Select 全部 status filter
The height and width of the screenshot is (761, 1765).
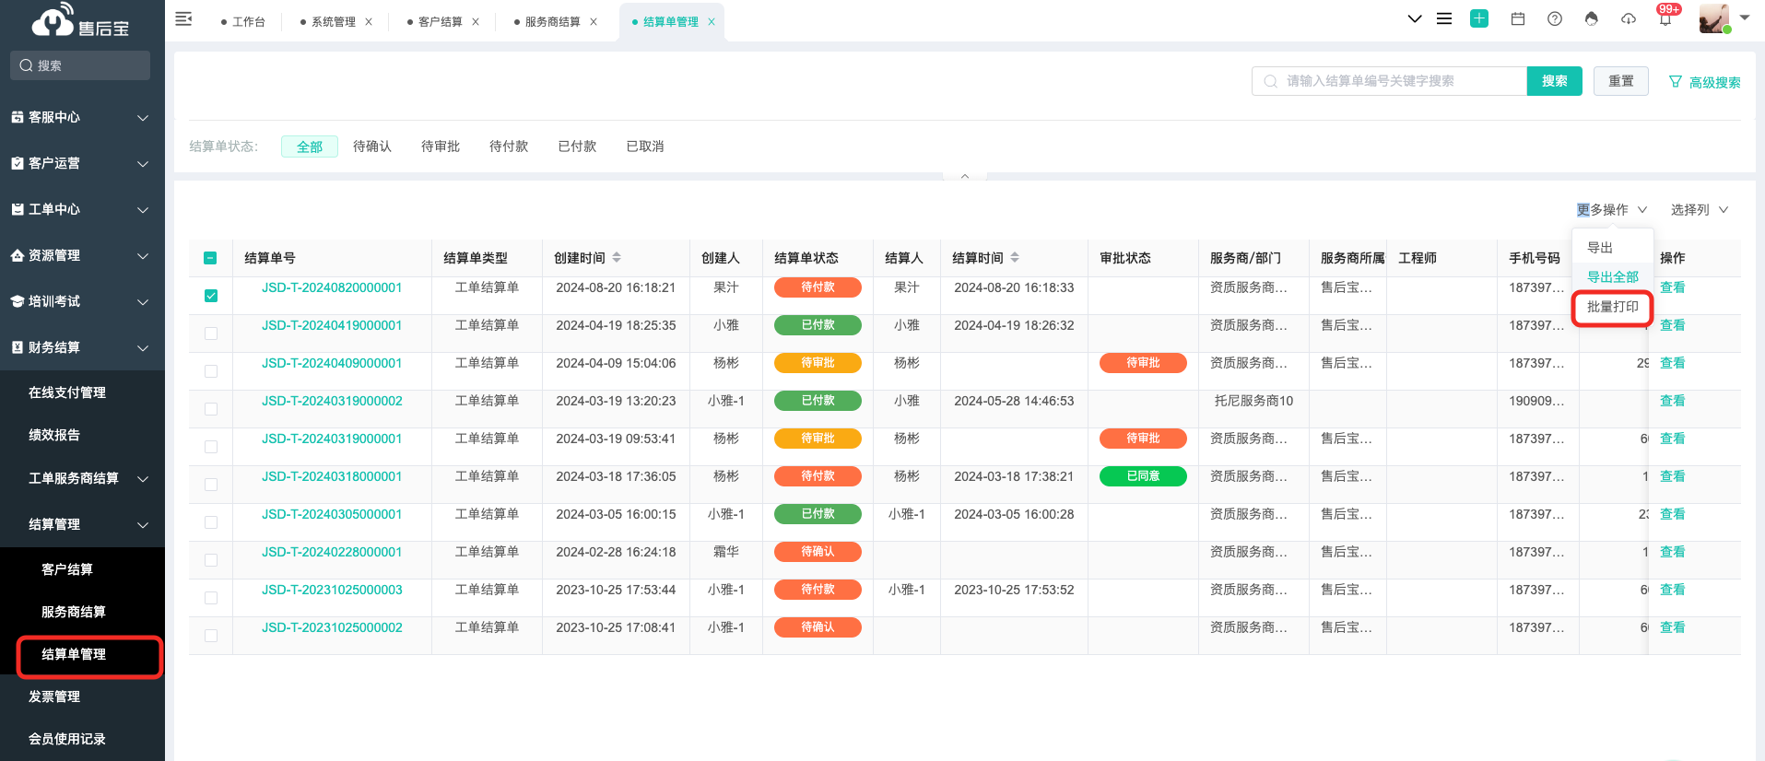310,146
